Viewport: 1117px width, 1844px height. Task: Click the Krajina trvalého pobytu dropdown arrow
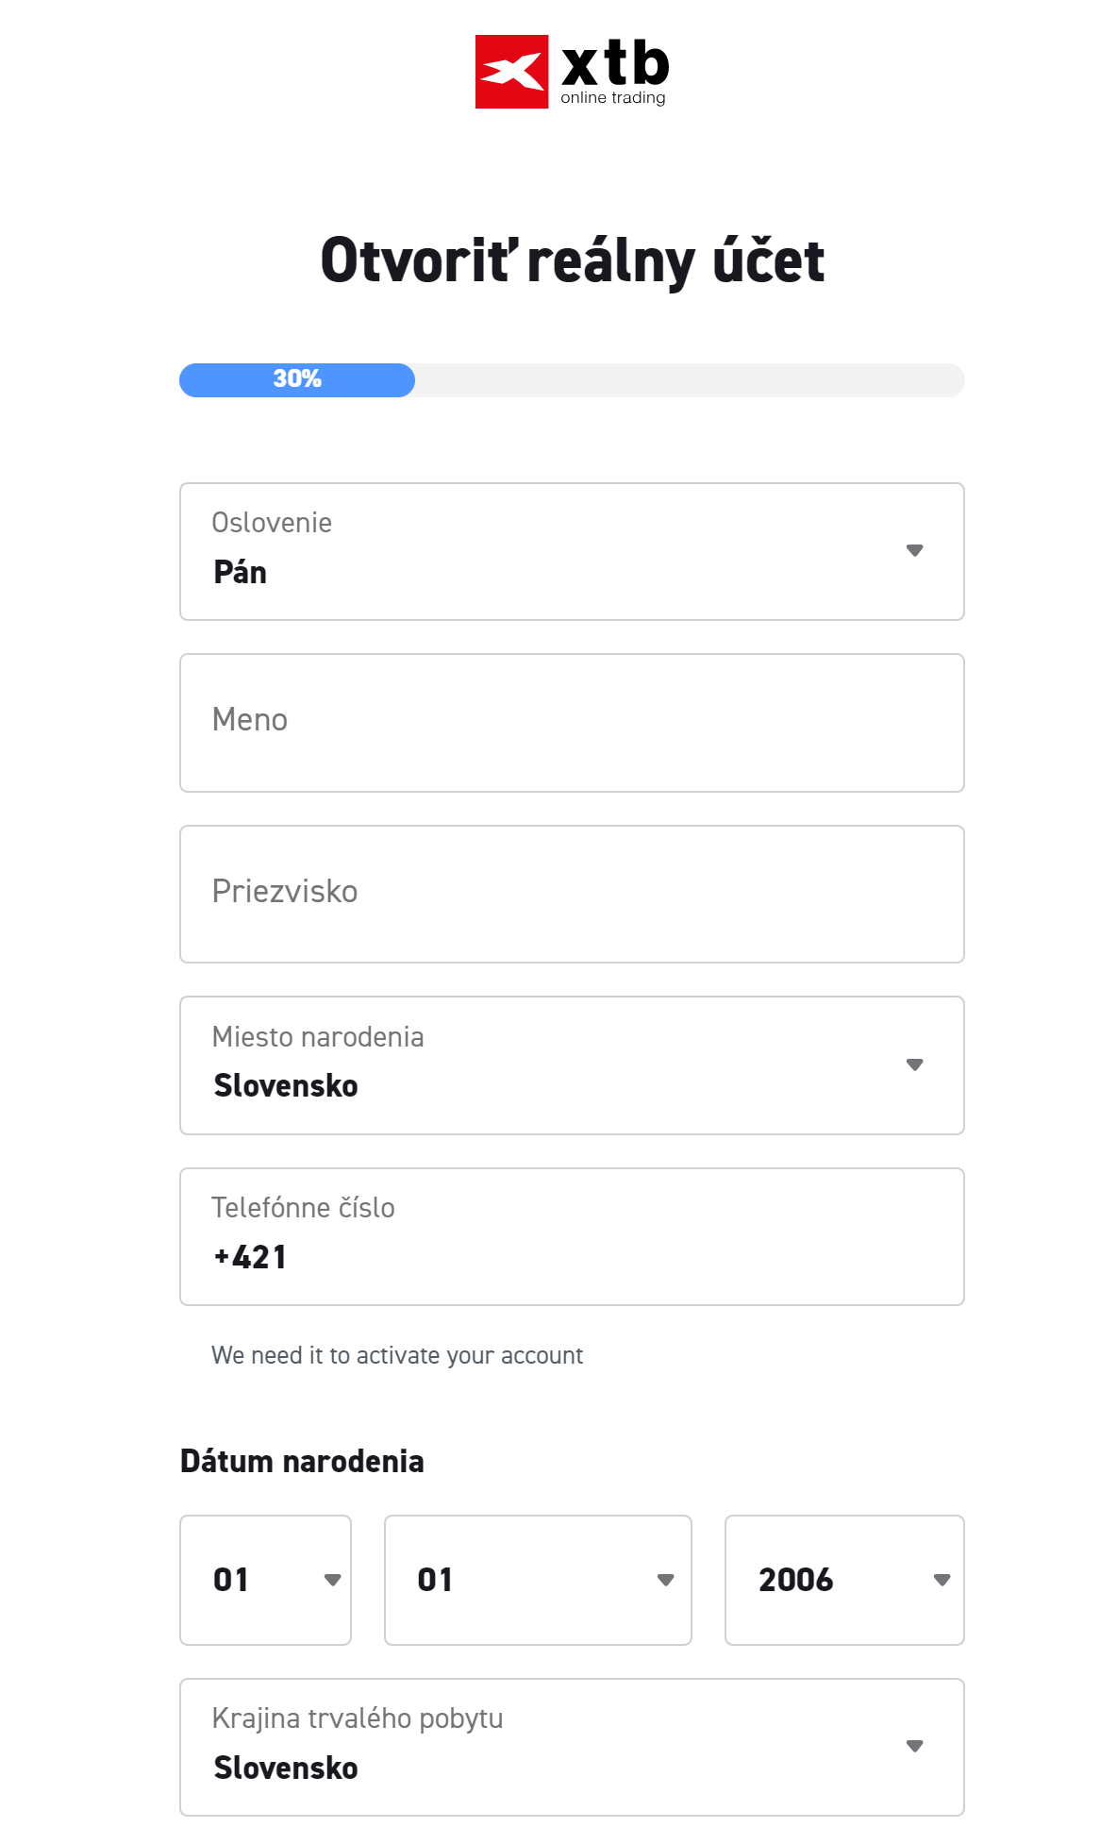tap(914, 1746)
